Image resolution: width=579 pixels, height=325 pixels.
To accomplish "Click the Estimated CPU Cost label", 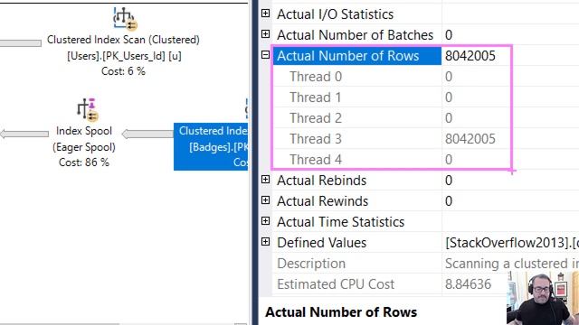I will pyautogui.click(x=336, y=284).
